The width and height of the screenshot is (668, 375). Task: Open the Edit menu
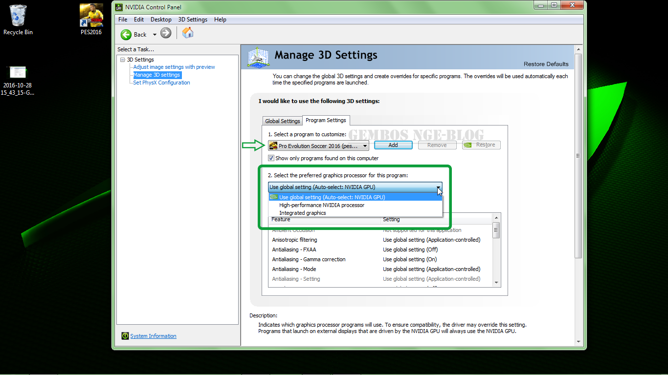pyautogui.click(x=139, y=20)
